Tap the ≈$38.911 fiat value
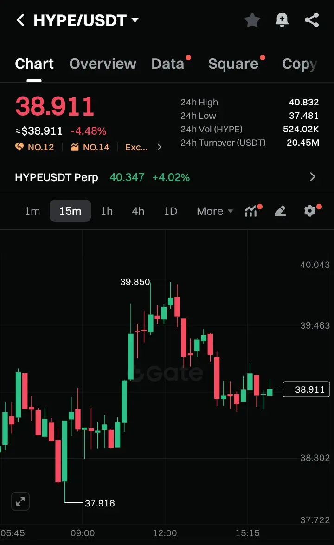The image size is (334, 545). pos(39,131)
